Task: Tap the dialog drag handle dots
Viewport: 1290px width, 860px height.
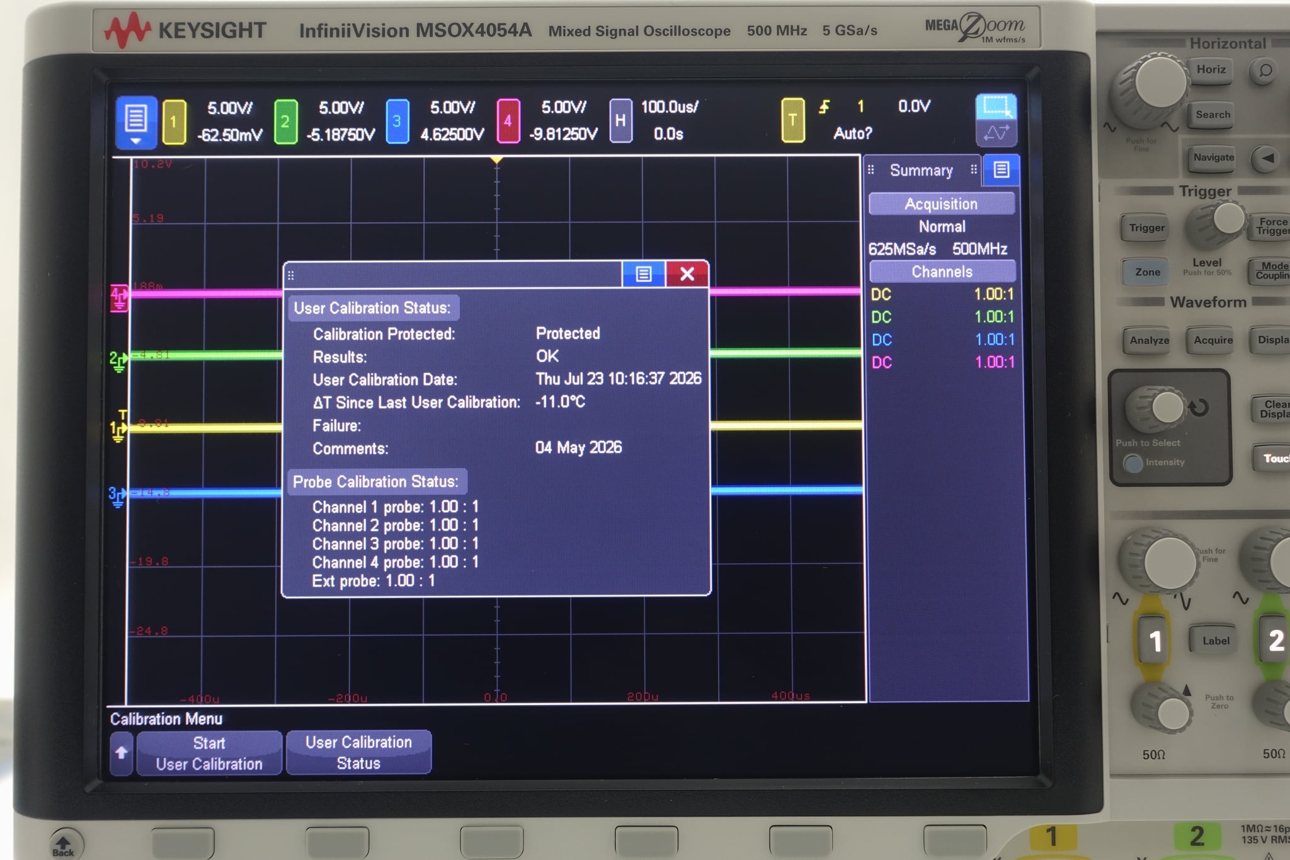Action: tap(291, 275)
